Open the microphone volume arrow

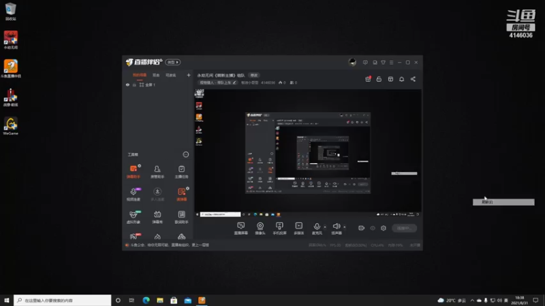(325, 227)
